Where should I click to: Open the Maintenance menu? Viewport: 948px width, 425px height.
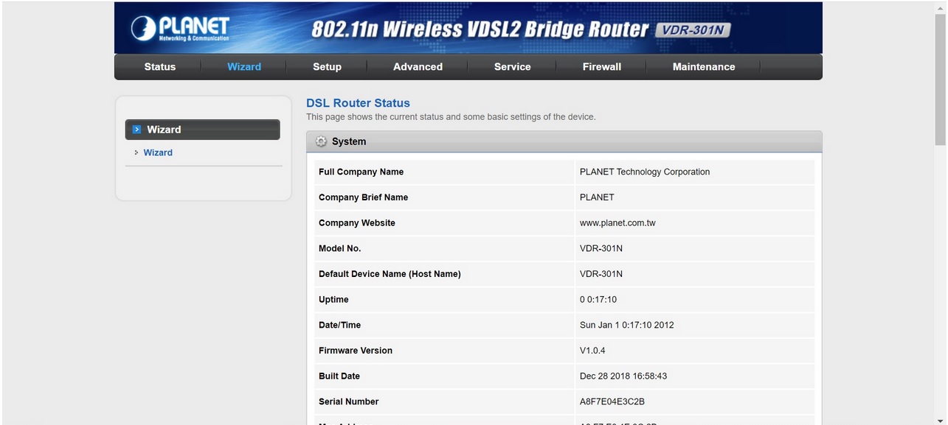point(704,66)
